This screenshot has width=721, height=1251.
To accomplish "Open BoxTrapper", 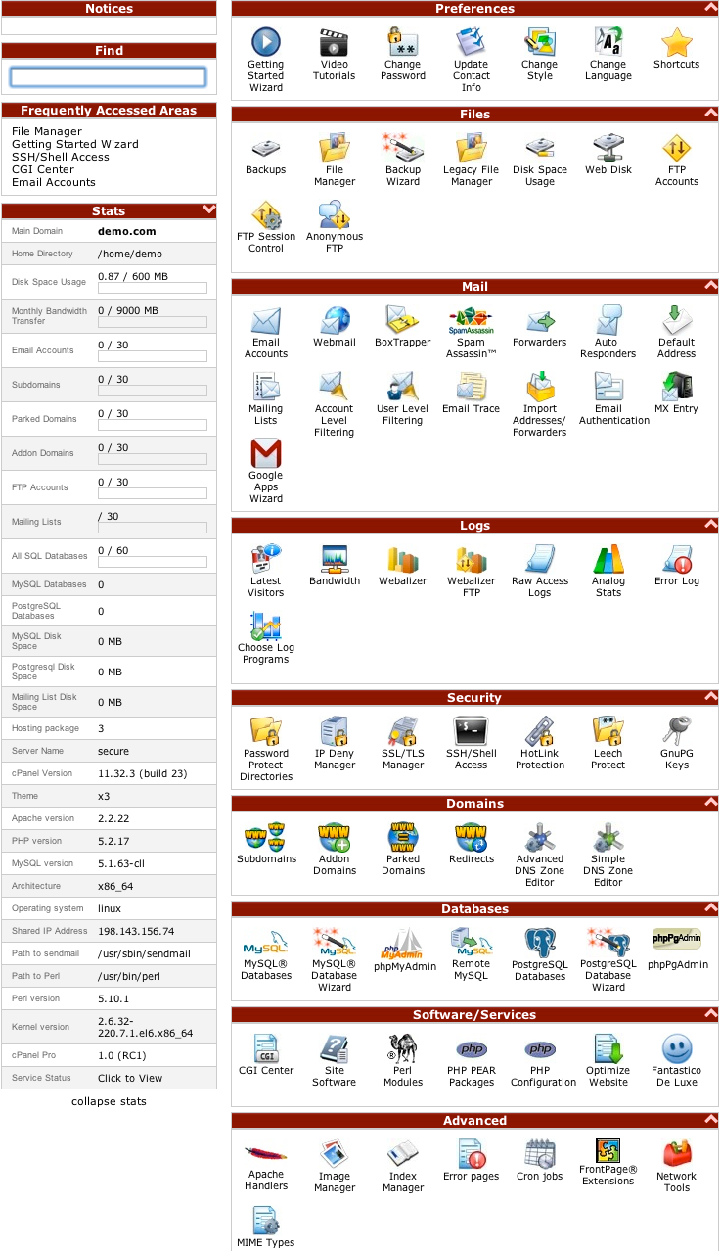I will pyautogui.click(x=403, y=320).
